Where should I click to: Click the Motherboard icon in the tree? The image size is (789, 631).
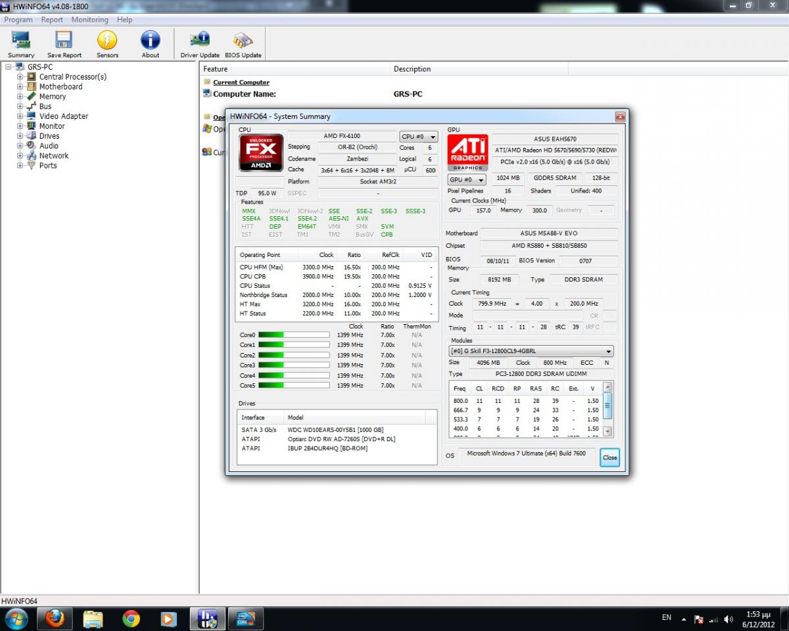click(32, 87)
